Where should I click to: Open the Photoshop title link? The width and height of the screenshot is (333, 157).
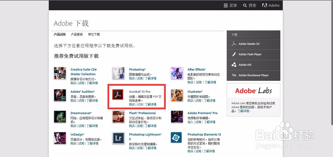138,70
